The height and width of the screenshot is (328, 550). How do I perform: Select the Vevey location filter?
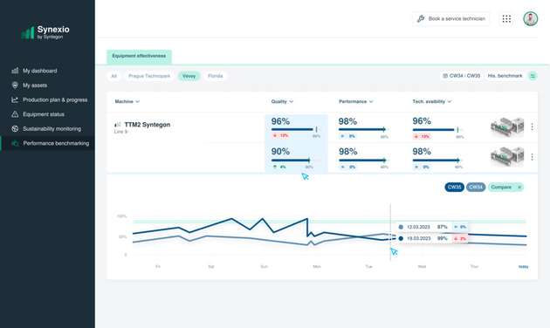(x=189, y=76)
